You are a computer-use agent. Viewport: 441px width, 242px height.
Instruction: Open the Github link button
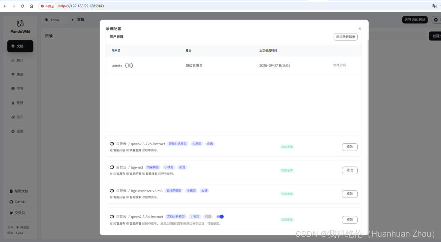(20, 202)
